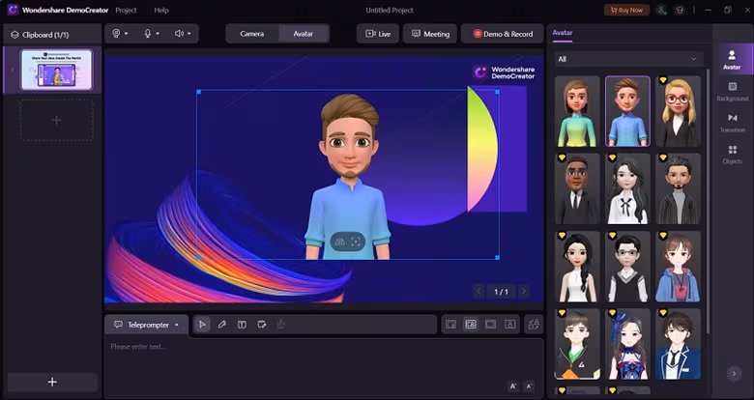
Task: Open the account profile icon
Action: [662, 10]
